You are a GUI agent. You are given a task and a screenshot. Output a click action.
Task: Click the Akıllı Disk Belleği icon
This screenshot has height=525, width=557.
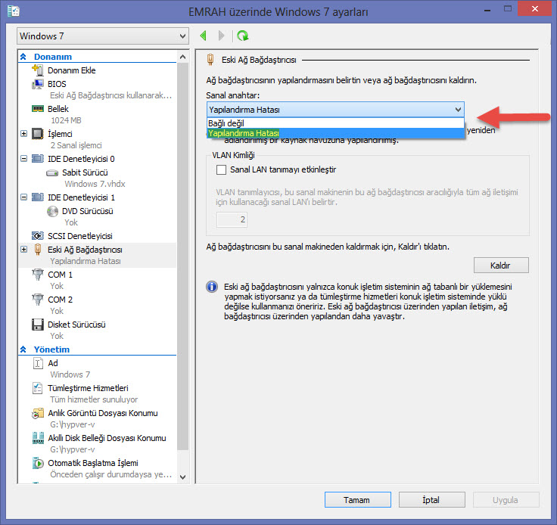tap(38, 438)
